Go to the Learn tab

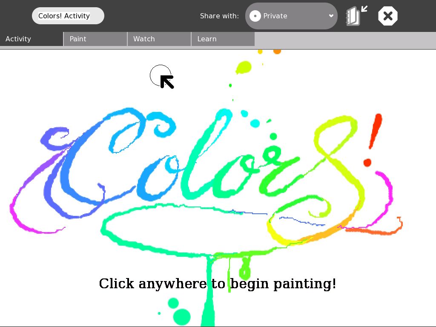click(223, 39)
